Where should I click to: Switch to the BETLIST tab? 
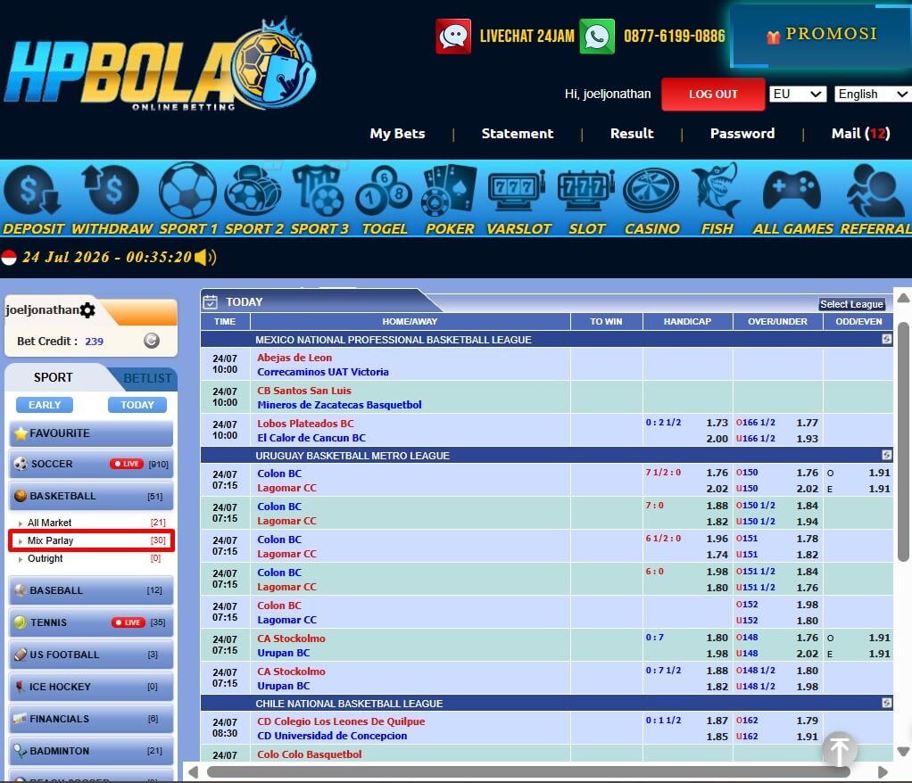click(x=147, y=378)
